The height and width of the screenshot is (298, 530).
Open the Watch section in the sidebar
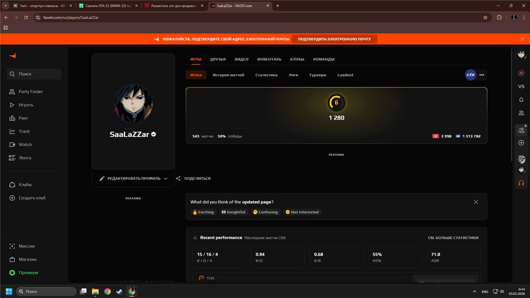click(25, 145)
